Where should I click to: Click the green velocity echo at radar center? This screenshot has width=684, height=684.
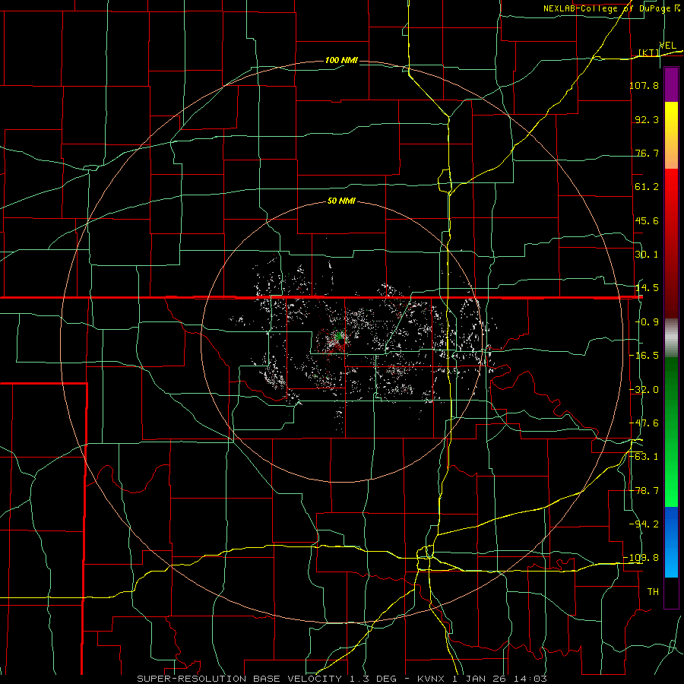click(339, 336)
